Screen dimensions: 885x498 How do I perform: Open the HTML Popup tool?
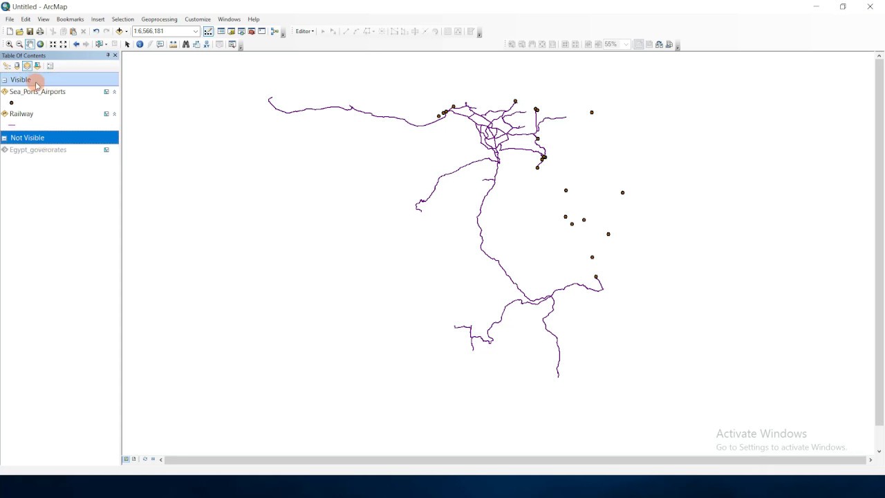tap(160, 44)
